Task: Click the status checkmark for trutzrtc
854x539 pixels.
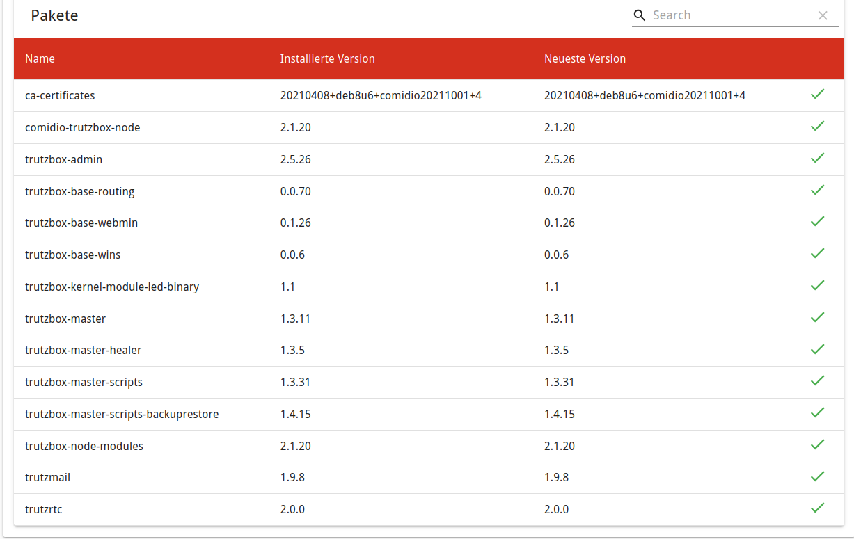Action: point(817,508)
